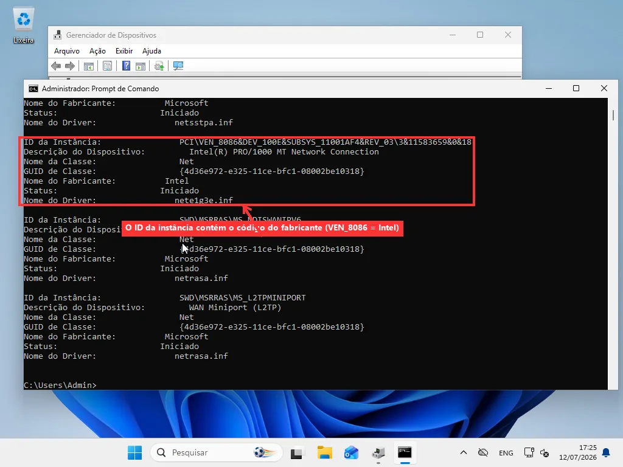Viewport: 623px width, 467px height.
Task: Open the Prompt de Comando title bar icon
Action: [x=33, y=89]
